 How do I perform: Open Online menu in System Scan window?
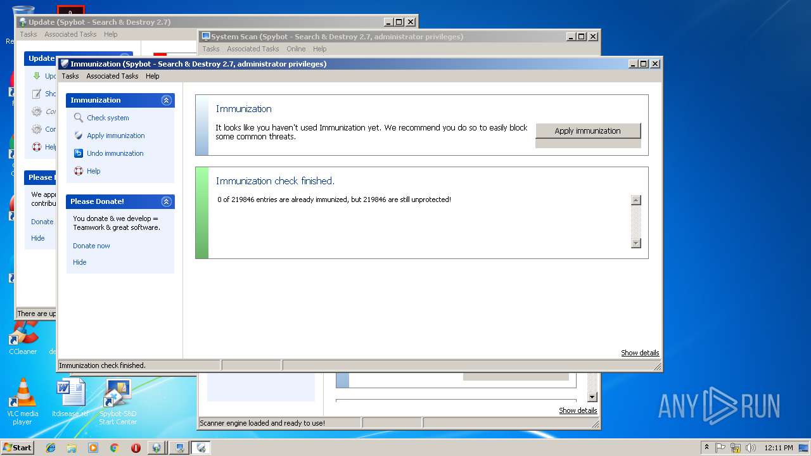[x=296, y=49]
